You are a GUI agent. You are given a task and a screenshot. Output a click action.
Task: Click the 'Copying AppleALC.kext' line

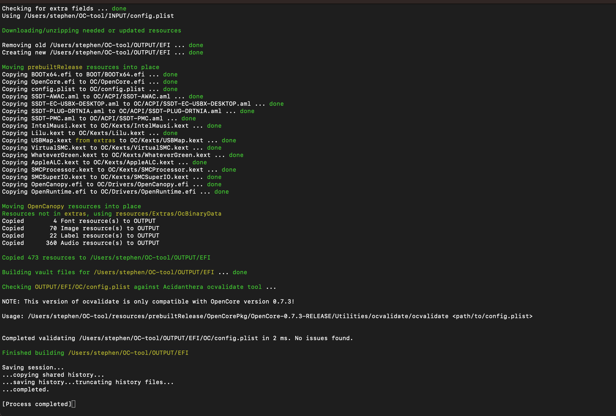pos(104,162)
